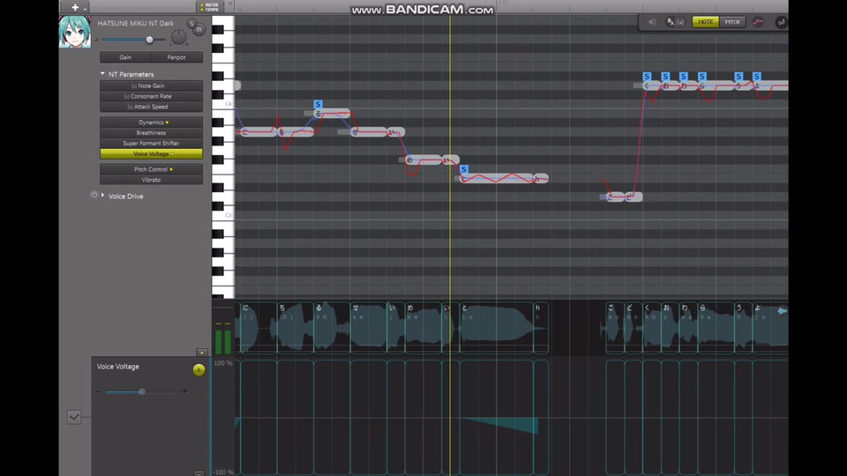Screen dimensions: 847x476
Task: Click the S marker above the お note
Action: coord(665,77)
